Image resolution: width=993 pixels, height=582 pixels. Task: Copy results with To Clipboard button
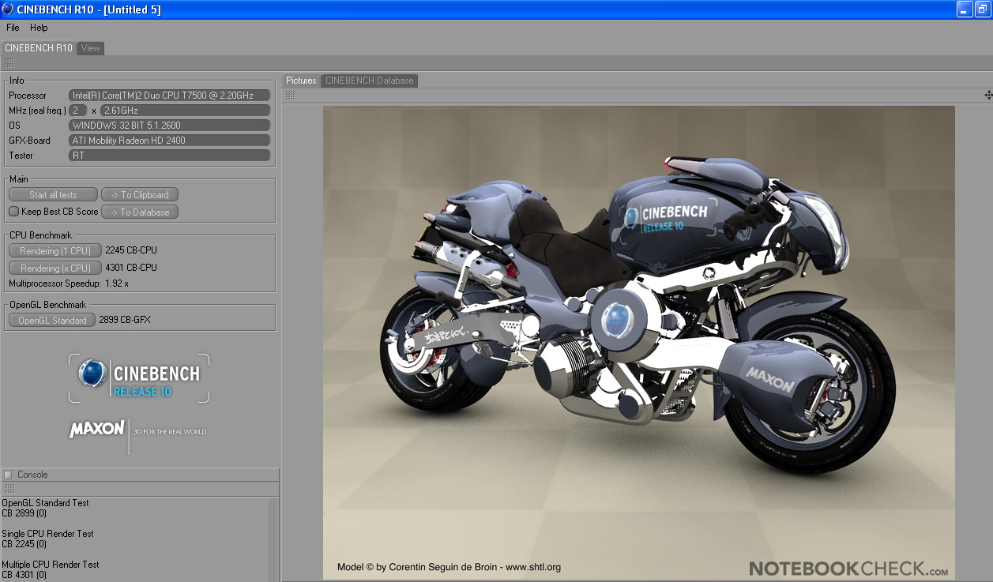140,195
